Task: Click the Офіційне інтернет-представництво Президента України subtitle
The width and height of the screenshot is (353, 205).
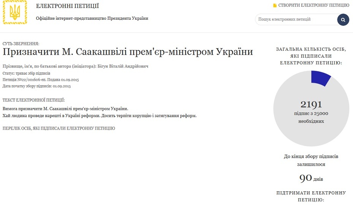Action: point(92,18)
